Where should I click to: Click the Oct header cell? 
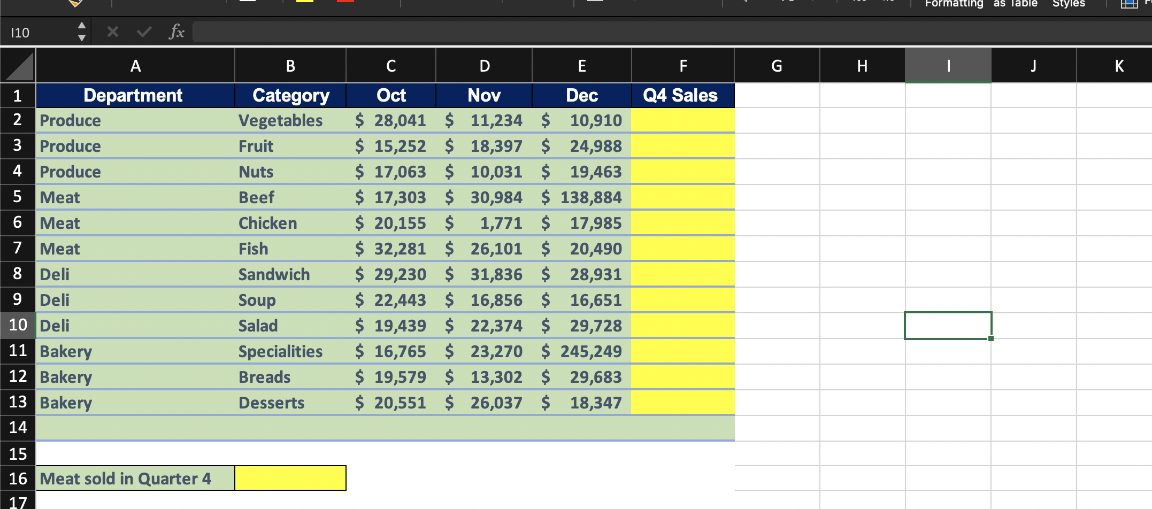(x=391, y=96)
